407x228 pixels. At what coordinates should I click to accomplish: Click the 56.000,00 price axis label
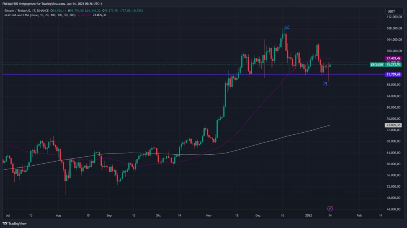pyautogui.click(x=394, y=175)
